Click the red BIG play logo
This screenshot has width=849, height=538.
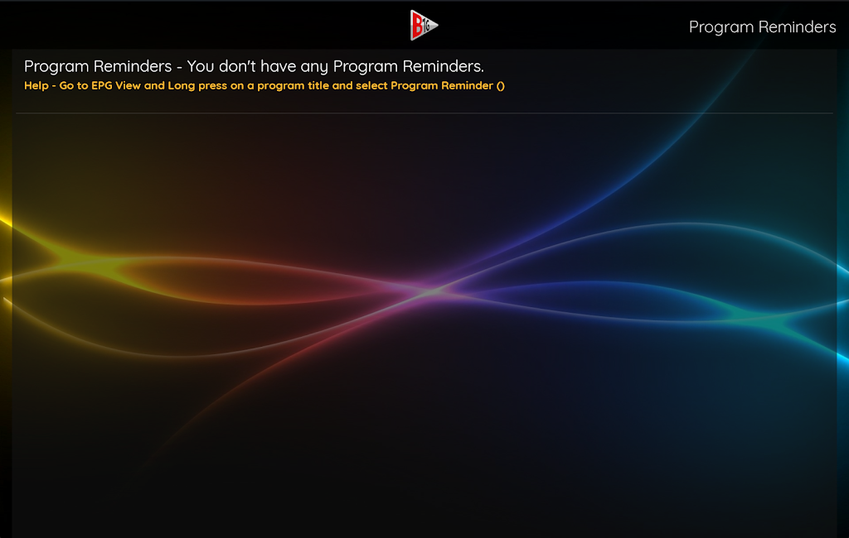[424, 26]
